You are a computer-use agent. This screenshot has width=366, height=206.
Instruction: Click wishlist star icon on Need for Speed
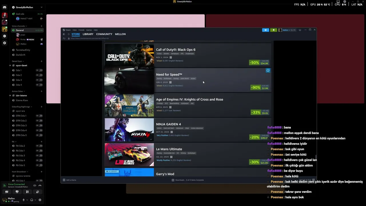coord(268,70)
